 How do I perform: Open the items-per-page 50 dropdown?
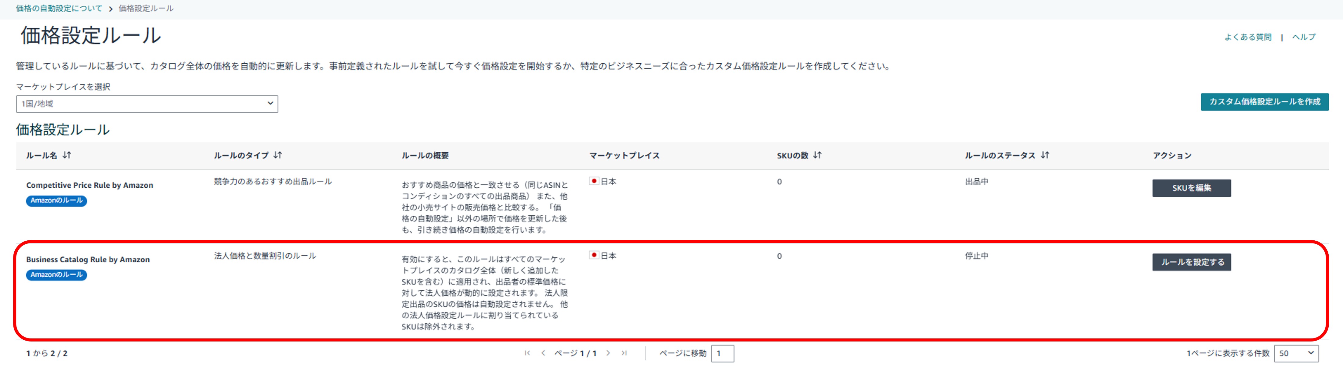click(x=1296, y=353)
